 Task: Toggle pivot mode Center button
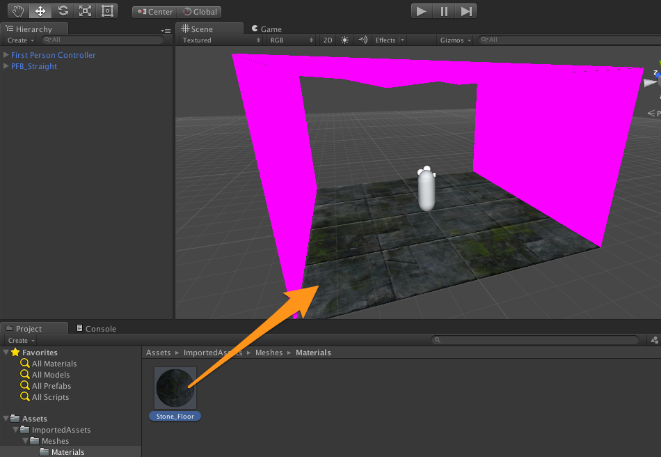coord(154,12)
